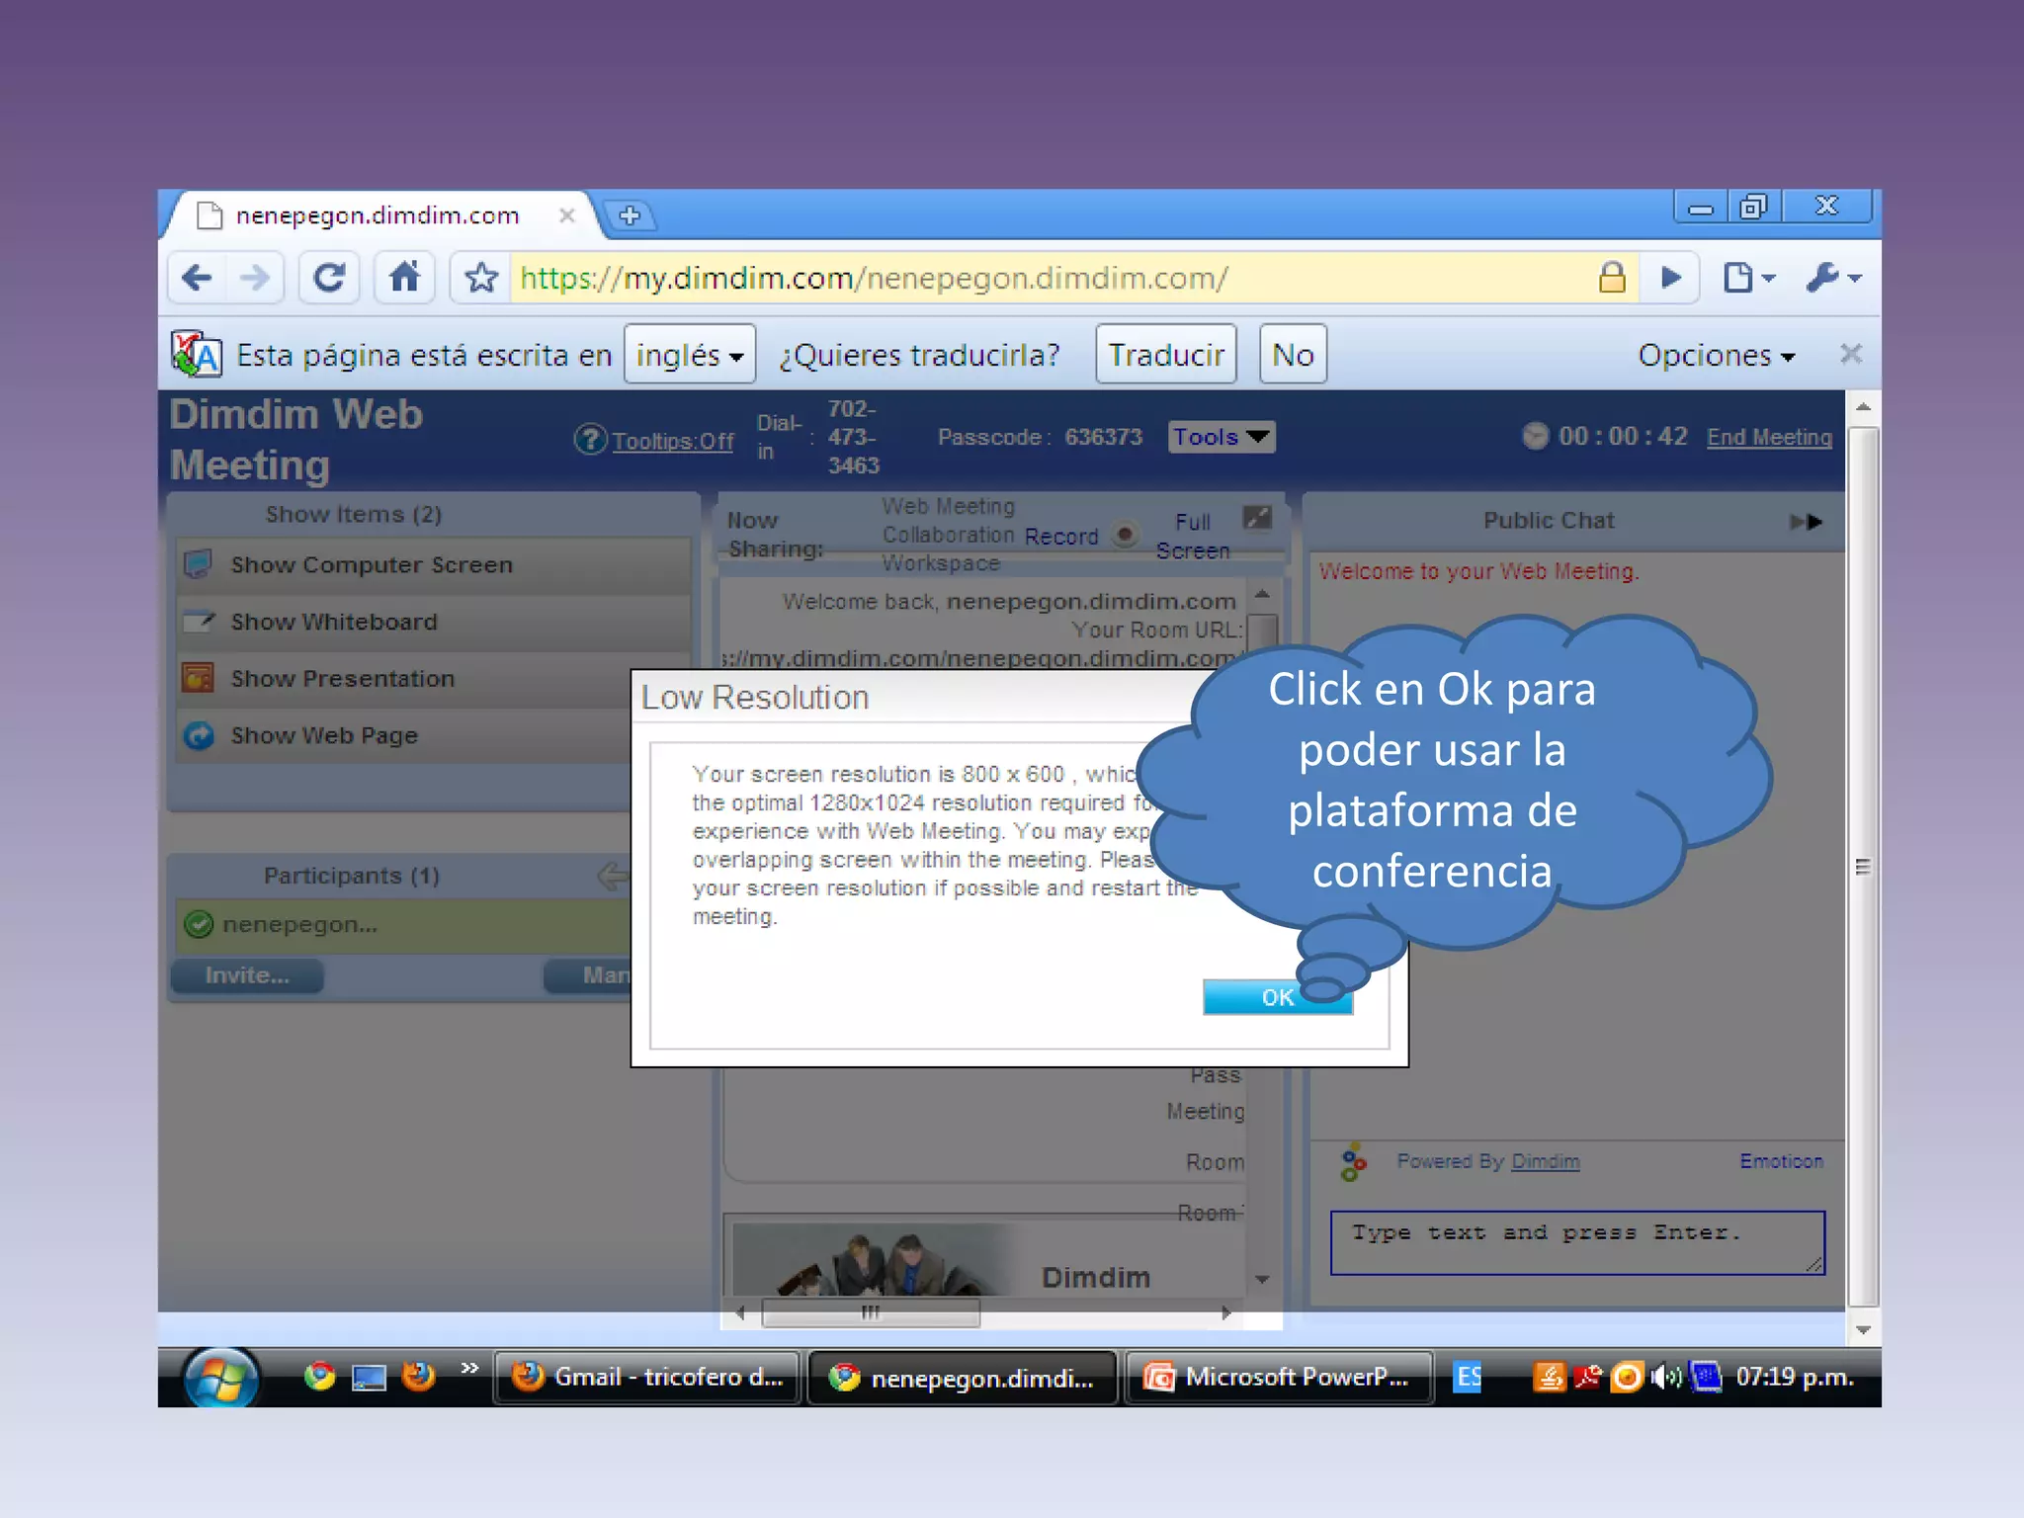The width and height of the screenshot is (2024, 1518).
Task: Click the translate bar language icon
Action: [x=196, y=354]
